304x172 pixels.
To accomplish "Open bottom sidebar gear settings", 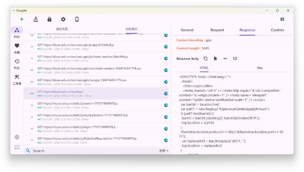I will point(17,137).
